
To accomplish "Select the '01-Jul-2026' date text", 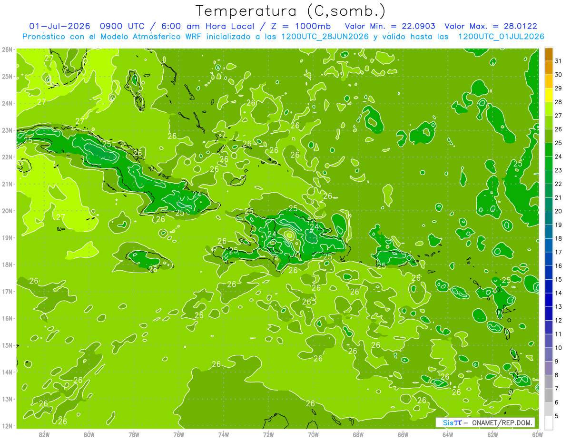I will click(60, 26).
